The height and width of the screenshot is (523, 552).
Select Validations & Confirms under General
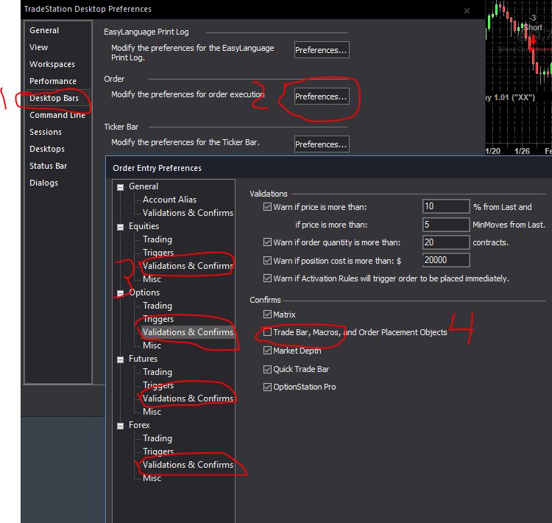point(188,213)
